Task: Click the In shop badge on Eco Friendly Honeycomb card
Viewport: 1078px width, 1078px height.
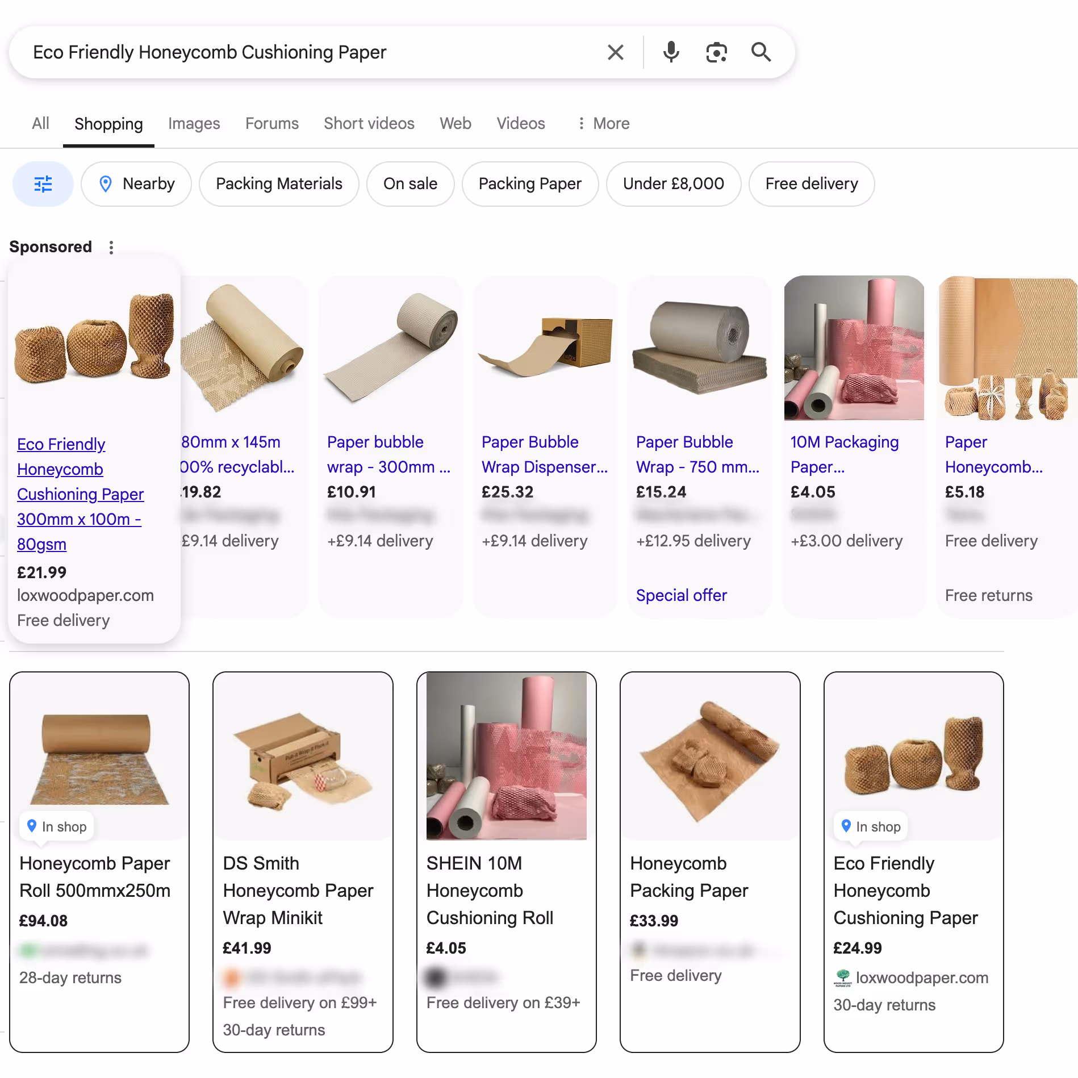Action: point(870,826)
